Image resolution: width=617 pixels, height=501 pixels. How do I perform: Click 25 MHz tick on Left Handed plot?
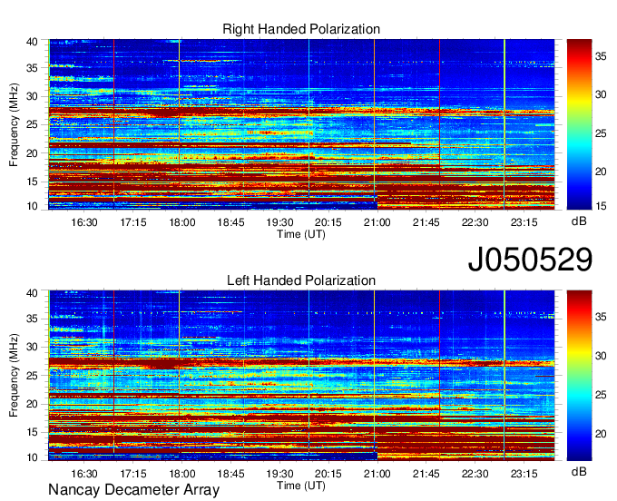pos(32,376)
